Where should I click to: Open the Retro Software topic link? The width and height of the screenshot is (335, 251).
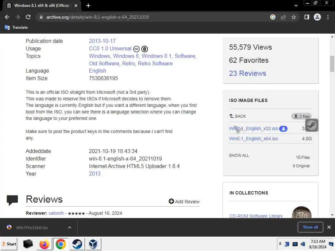click(x=155, y=64)
